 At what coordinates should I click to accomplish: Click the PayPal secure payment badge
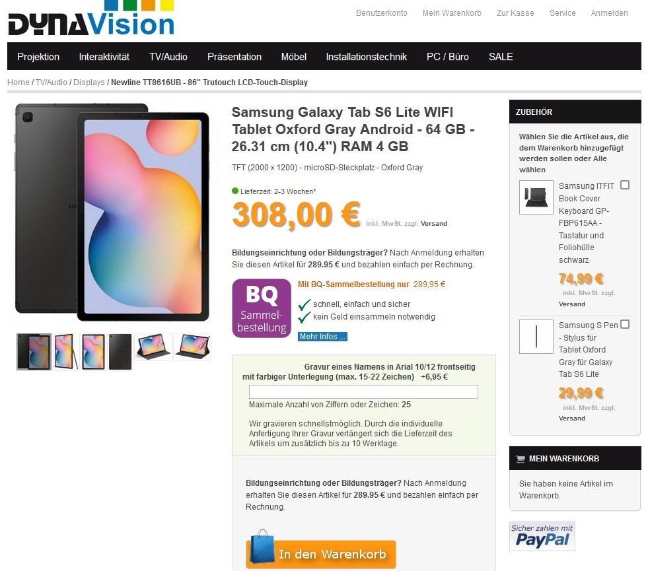542,536
